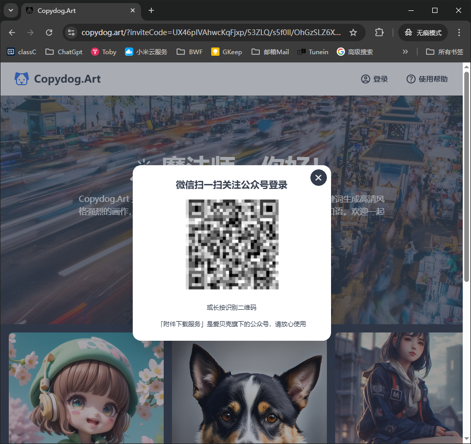Viewport: 471px width, 444px height.
Task: Click dialog heading 微信扫一扫关注公众号登录
Action: (x=231, y=185)
